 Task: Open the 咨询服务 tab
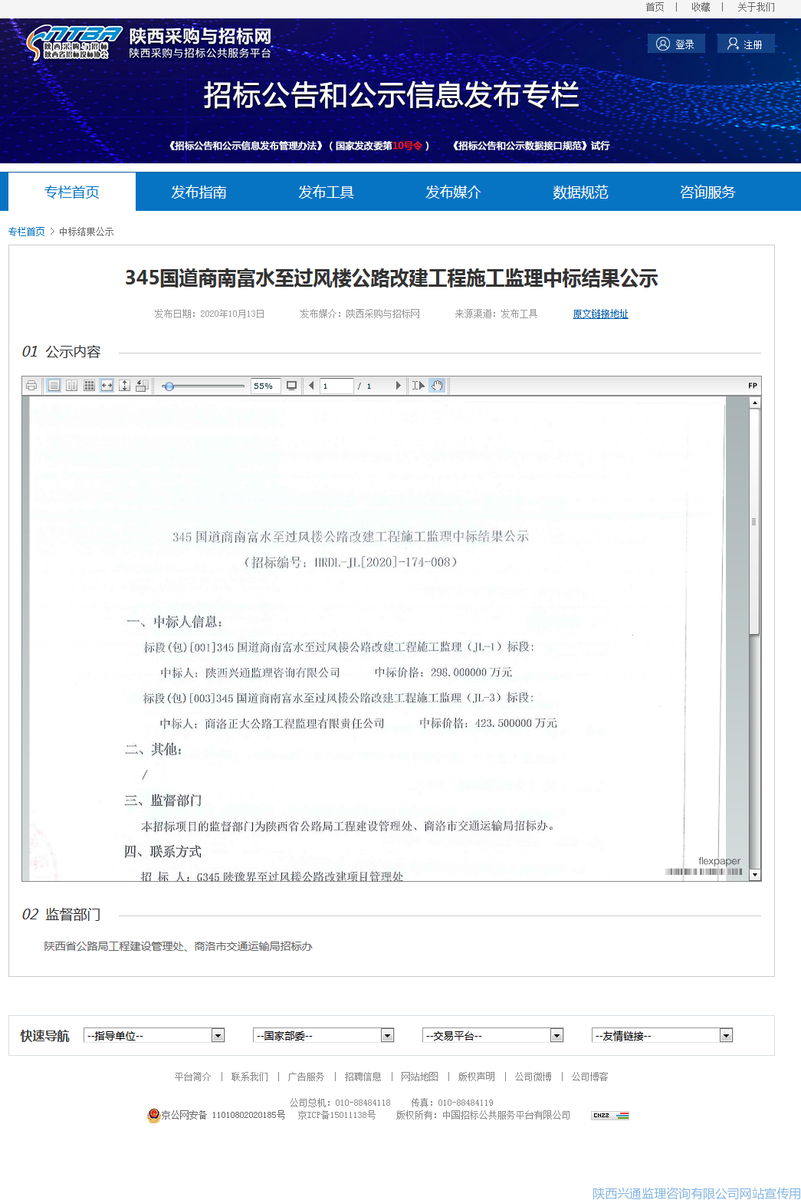point(708,192)
